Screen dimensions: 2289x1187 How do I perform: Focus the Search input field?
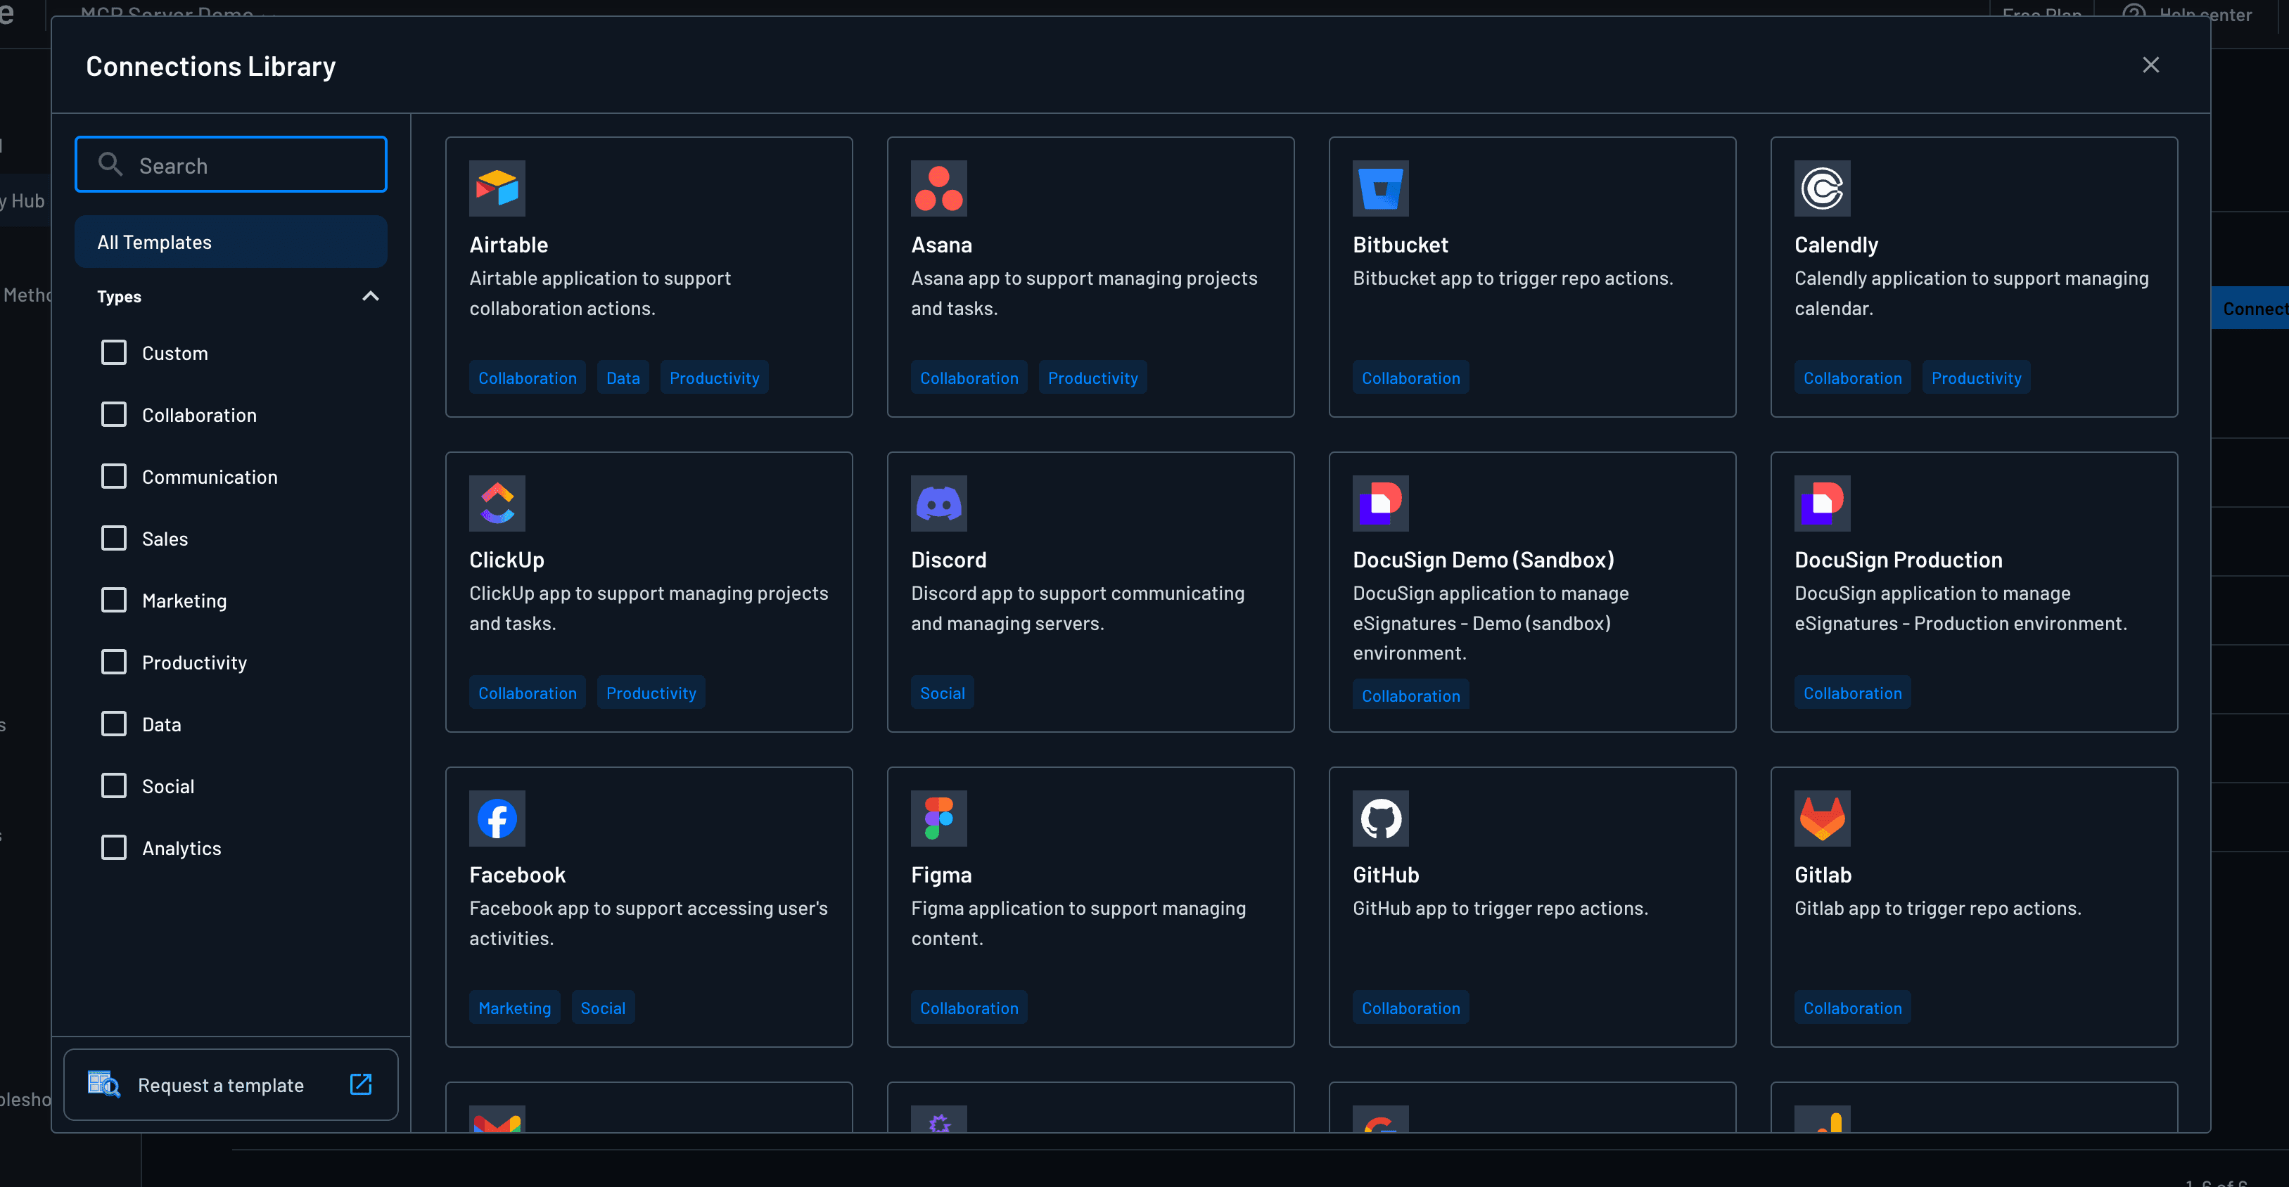tap(231, 165)
